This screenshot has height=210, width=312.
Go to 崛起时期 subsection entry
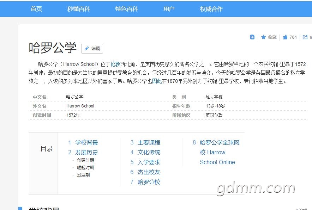point(85,168)
